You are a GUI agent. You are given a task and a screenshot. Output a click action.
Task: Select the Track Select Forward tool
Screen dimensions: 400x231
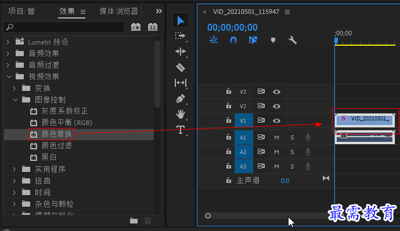pyautogui.click(x=180, y=36)
